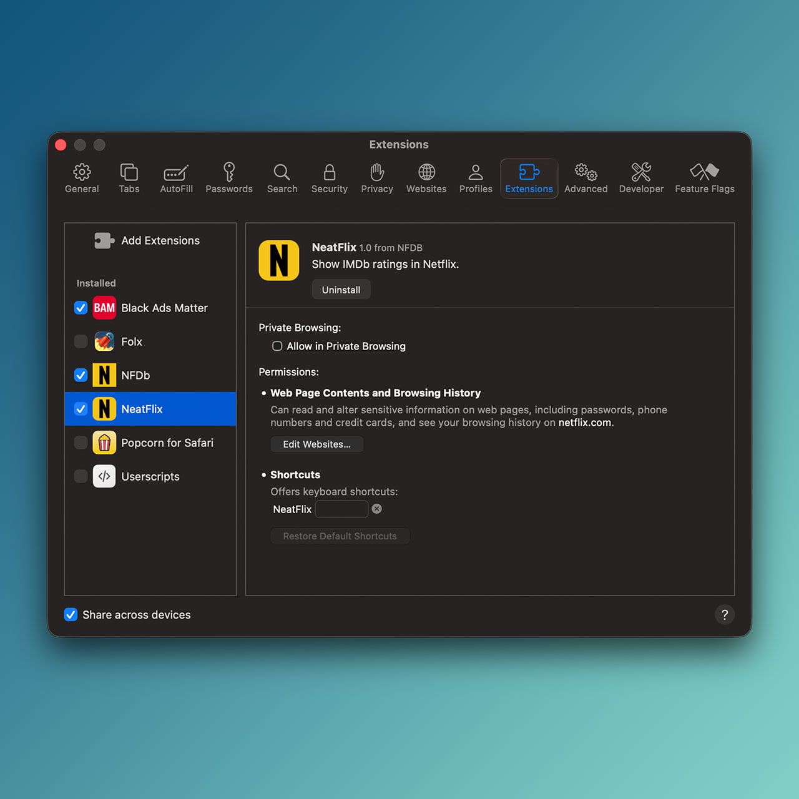Open the Websites globe icon

pos(427,172)
